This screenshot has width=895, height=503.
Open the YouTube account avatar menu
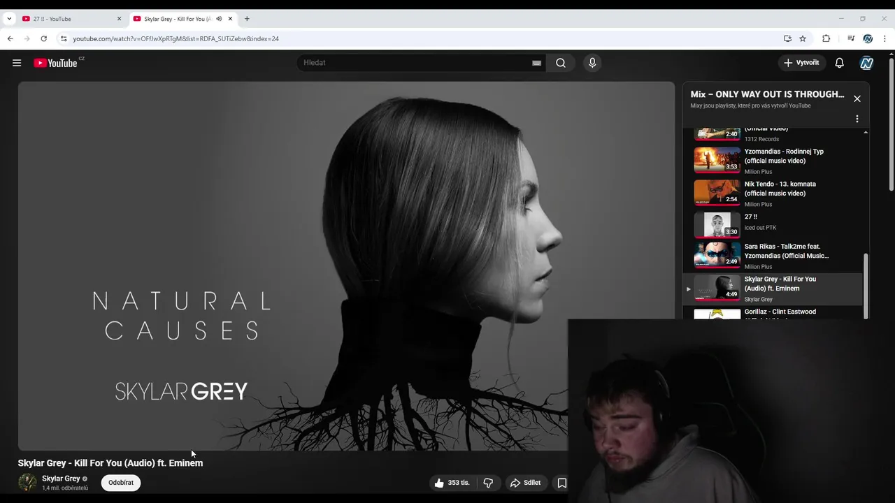tap(867, 63)
